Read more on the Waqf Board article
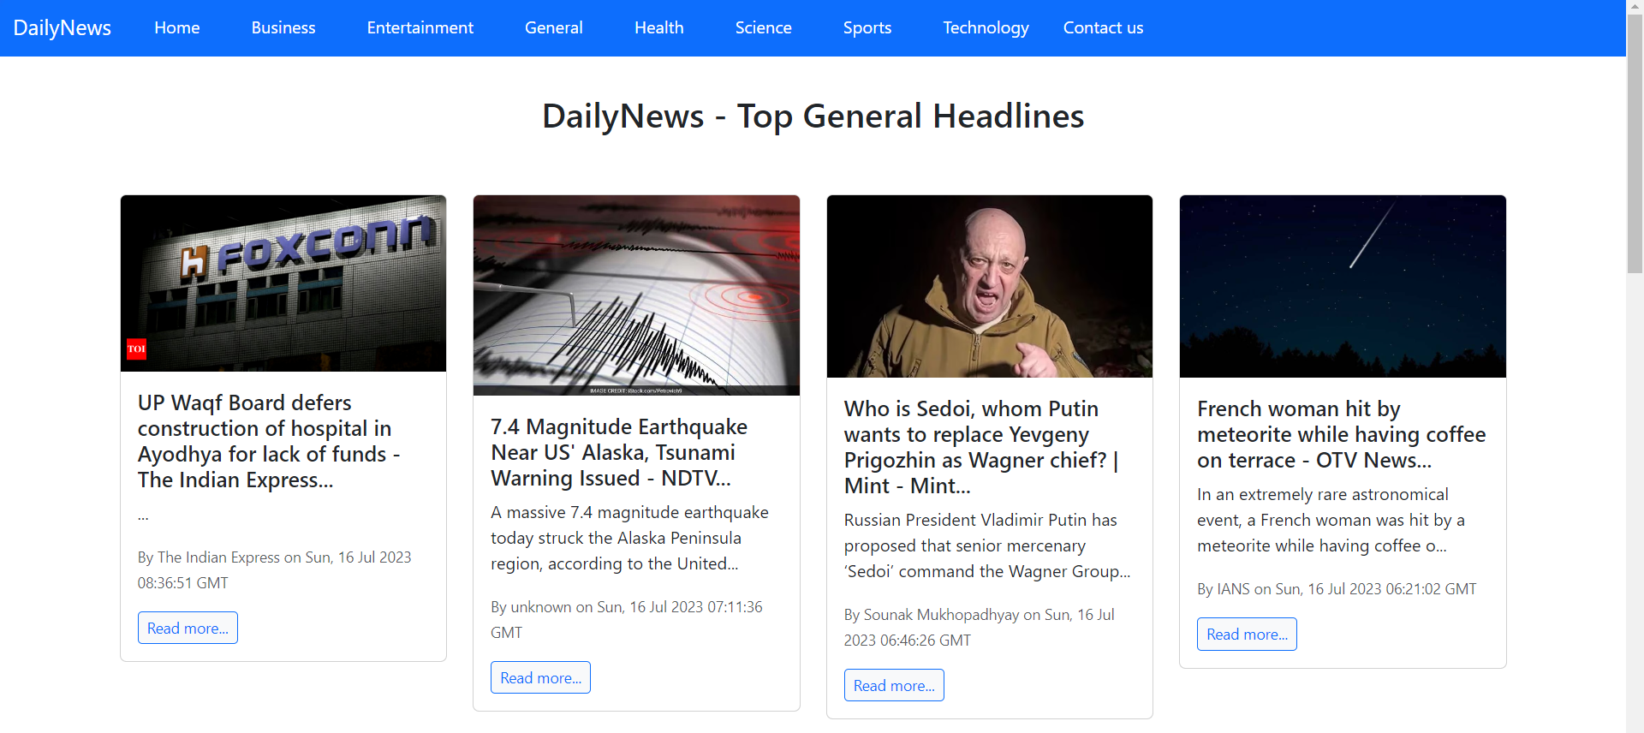This screenshot has width=1644, height=733. tap(188, 628)
